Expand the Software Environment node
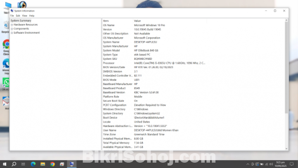 12,33
